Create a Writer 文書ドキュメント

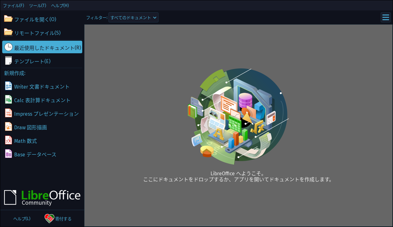tap(42, 86)
